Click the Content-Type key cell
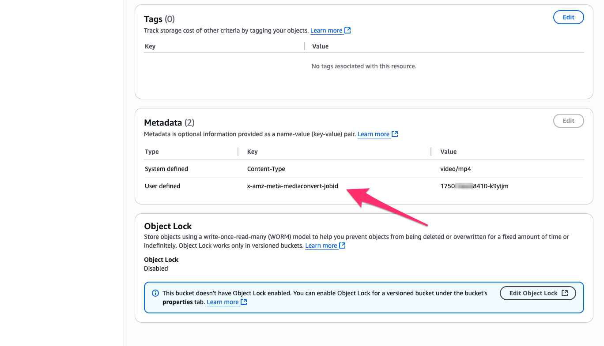The height and width of the screenshot is (346, 604). (266, 169)
